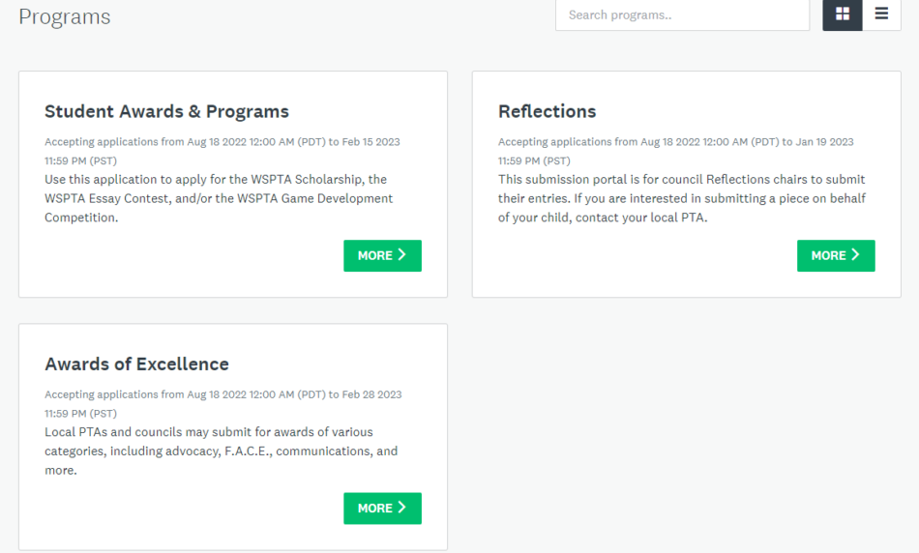Image resolution: width=919 pixels, height=553 pixels.
Task: Click chevron arrow on Awards of Excellence MORE
Action: [x=401, y=508]
